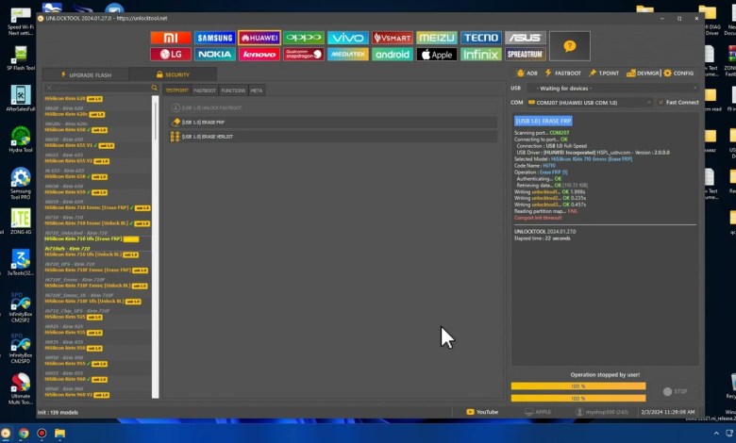Run [USB 1.0] ERASE FRP operation

[x=333, y=123]
